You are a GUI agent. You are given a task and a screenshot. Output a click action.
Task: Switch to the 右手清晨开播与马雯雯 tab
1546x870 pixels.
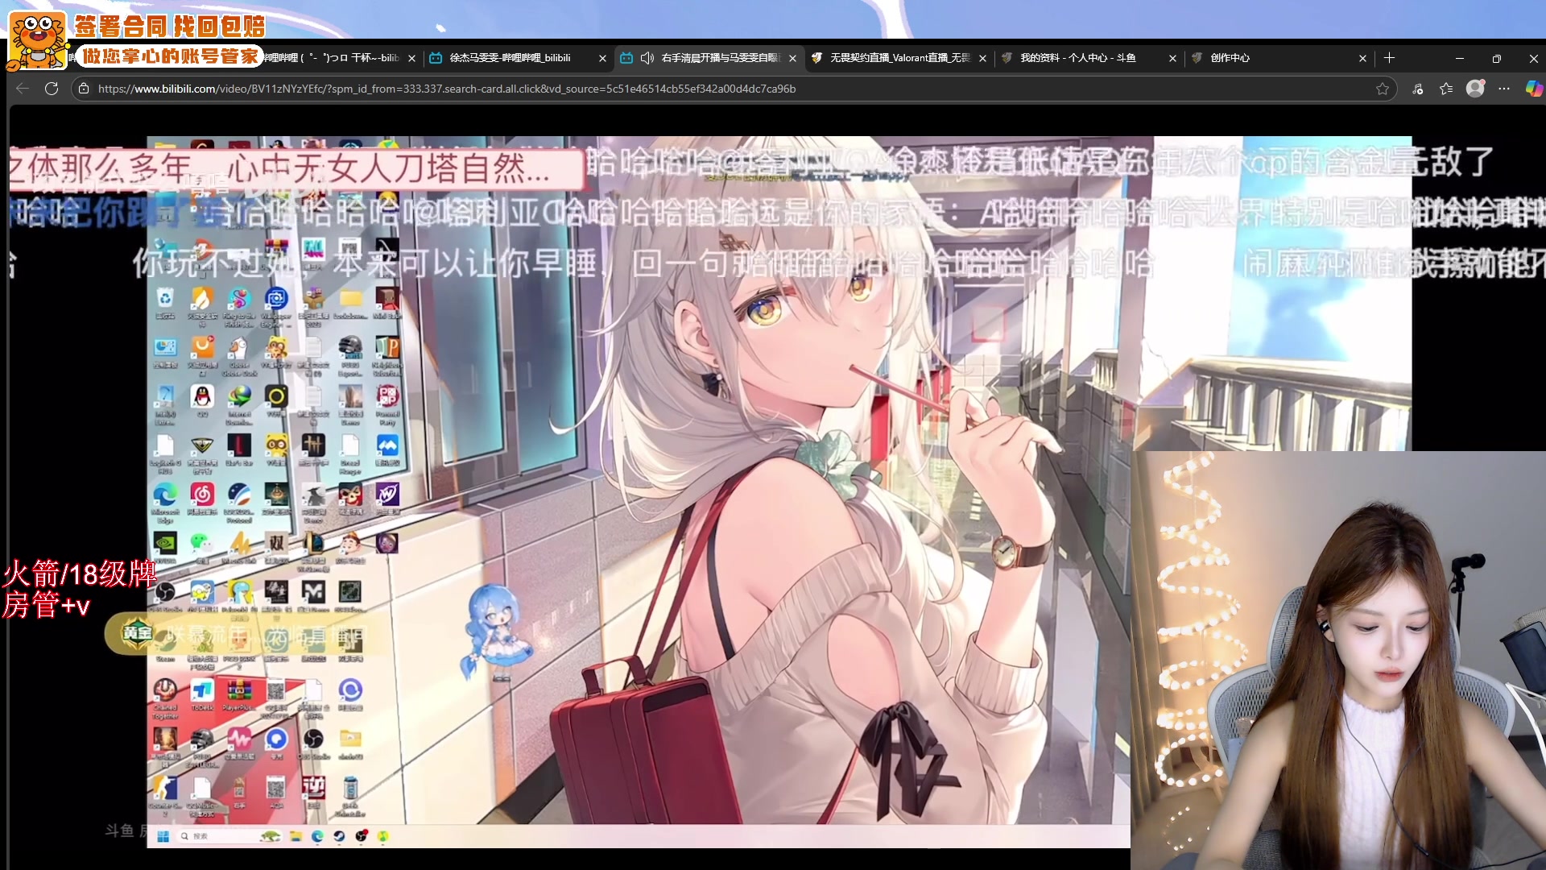point(709,58)
